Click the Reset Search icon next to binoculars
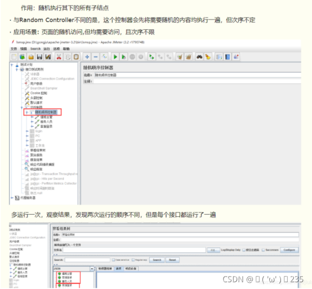 (x=208, y=57)
